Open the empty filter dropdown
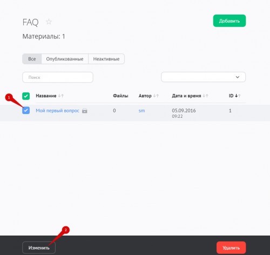 pyautogui.click(x=203, y=77)
